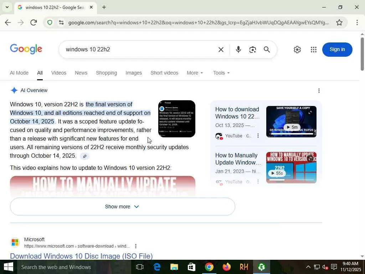Switch to Short videos tab
This screenshot has height=274, width=365.
164,73
